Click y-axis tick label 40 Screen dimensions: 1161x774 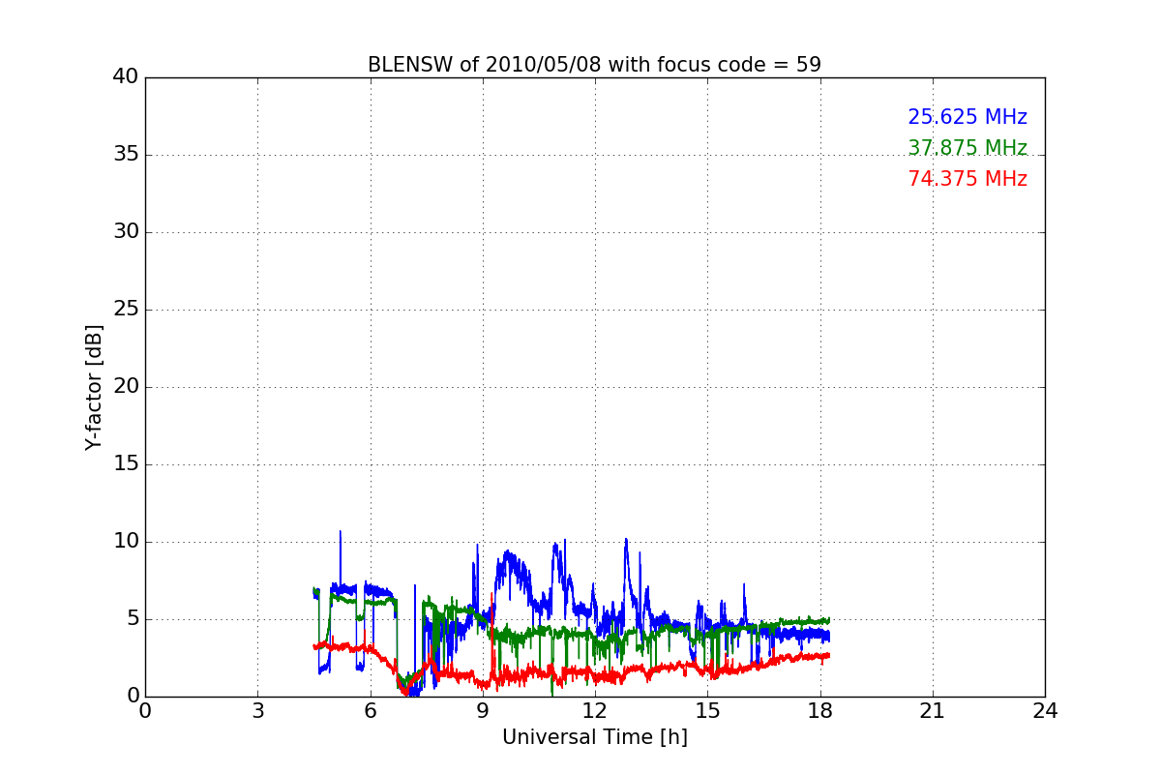click(125, 77)
